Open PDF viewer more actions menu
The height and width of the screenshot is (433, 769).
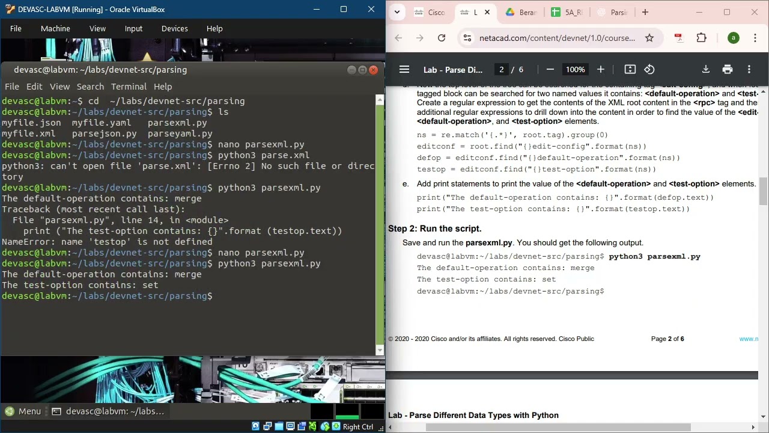(749, 69)
